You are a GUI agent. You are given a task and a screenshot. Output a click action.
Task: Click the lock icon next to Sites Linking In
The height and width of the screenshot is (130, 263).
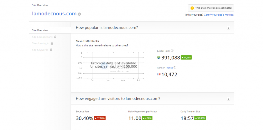click(x=52, y=43)
